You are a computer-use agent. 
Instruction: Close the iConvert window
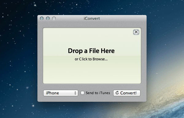point(42,18)
